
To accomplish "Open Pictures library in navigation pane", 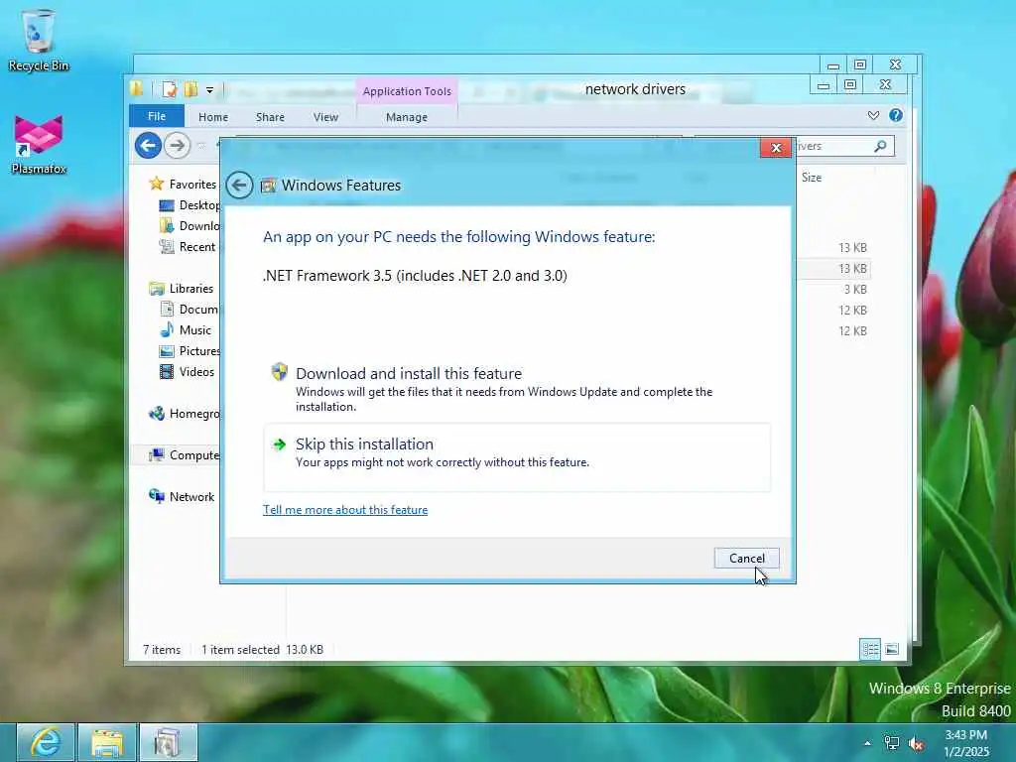I will click(190, 351).
